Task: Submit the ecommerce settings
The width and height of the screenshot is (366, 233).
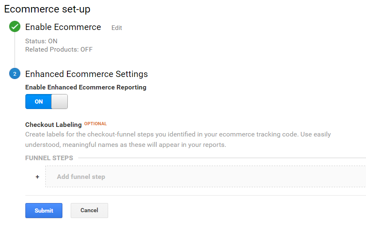Action: click(x=44, y=211)
